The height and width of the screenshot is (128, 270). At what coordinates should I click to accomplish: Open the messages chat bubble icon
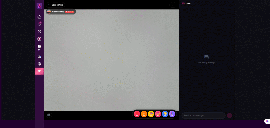tap(39, 32)
